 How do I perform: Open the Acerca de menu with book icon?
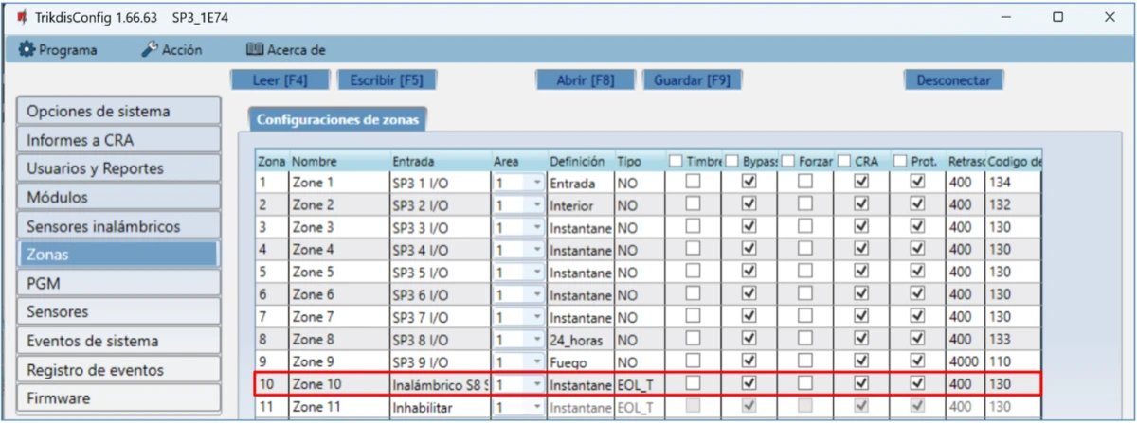click(285, 50)
